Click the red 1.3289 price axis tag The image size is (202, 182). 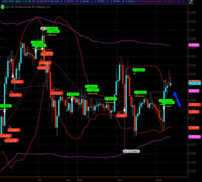pyautogui.click(x=193, y=128)
